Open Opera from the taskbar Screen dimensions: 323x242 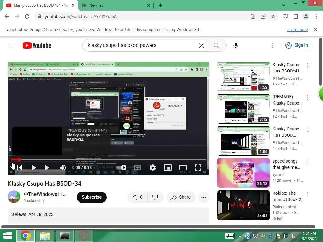(x=84, y=236)
